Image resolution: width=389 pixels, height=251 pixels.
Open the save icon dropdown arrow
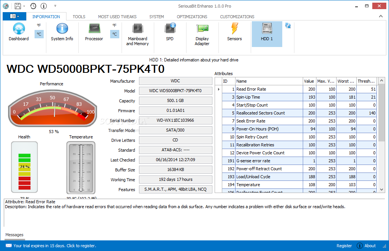tap(24, 6)
